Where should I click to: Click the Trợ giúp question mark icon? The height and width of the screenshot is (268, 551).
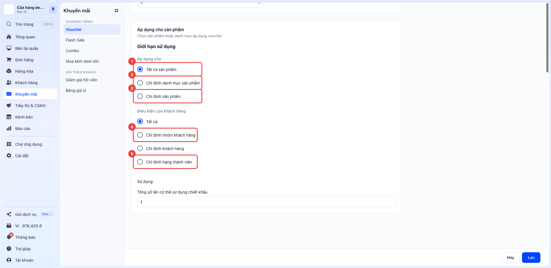coord(9,249)
